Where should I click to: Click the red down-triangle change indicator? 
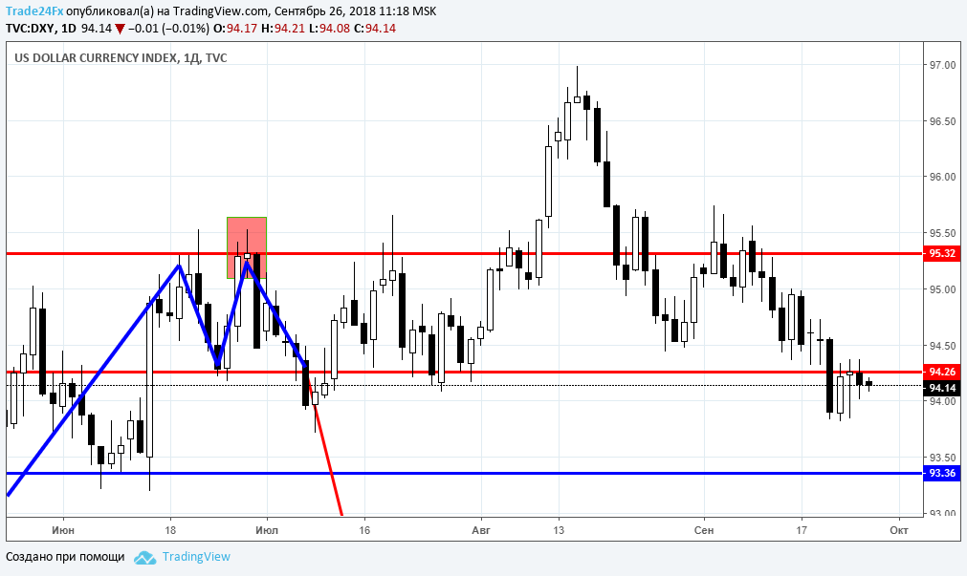120,29
